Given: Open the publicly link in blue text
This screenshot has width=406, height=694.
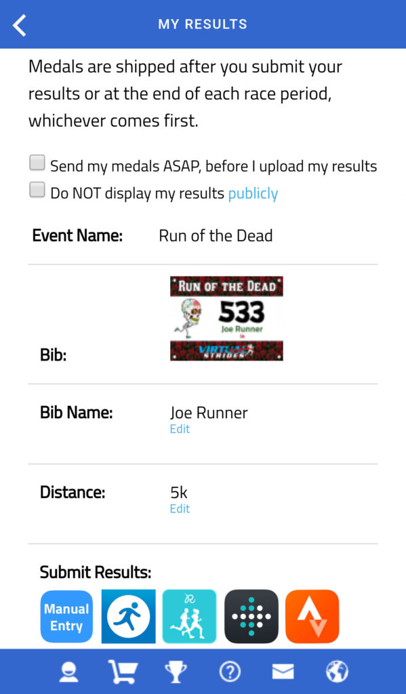Looking at the screenshot, I should tap(253, 193).
